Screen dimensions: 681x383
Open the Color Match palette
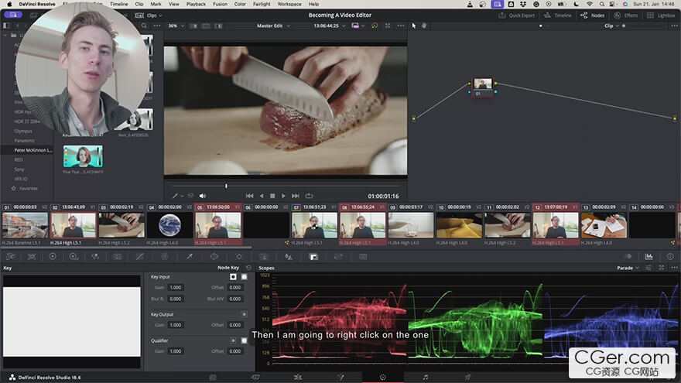coord(32,257)
